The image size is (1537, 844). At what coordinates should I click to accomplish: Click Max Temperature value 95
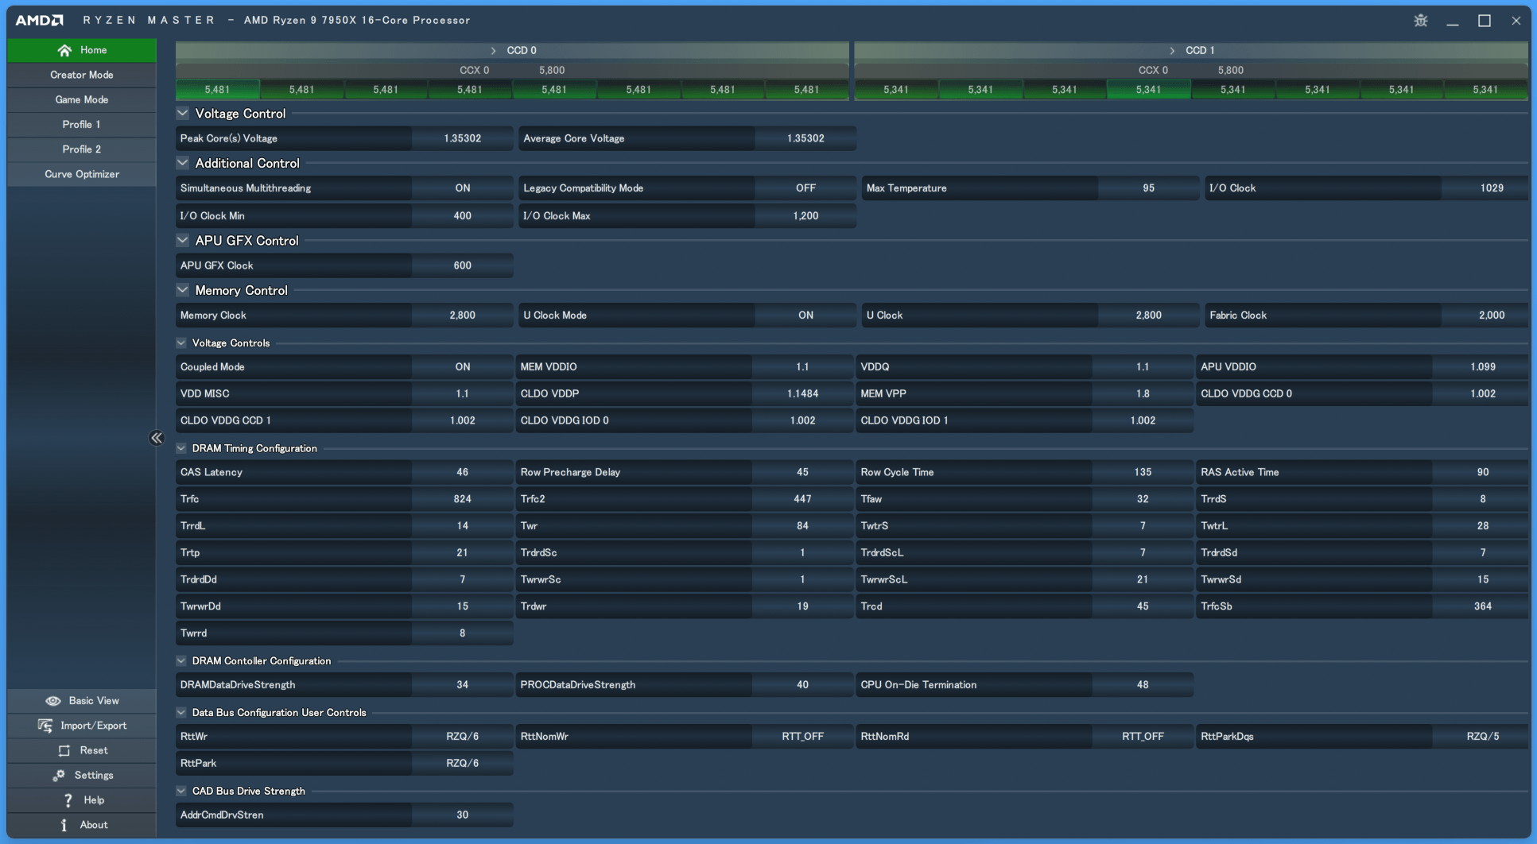click(1148, 188)
